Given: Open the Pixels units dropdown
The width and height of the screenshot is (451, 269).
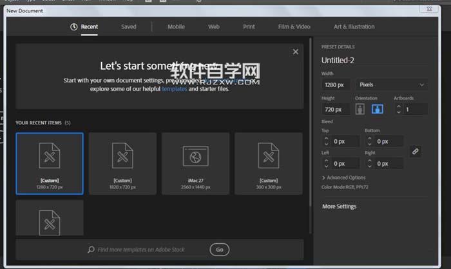Looking at the screenshot, I should pos(392,85).
